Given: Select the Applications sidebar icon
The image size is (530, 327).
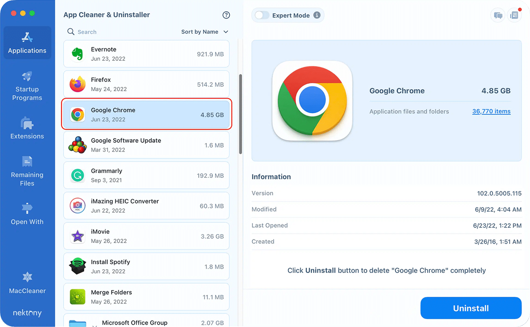Looking at the screenshot, I should point(27,43).
